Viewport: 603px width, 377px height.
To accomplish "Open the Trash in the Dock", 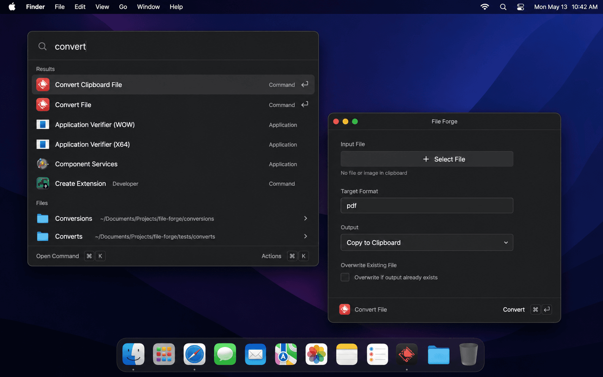I will 468,354.
